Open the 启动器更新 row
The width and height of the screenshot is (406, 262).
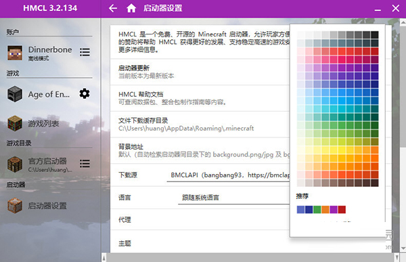coord(200,72)
